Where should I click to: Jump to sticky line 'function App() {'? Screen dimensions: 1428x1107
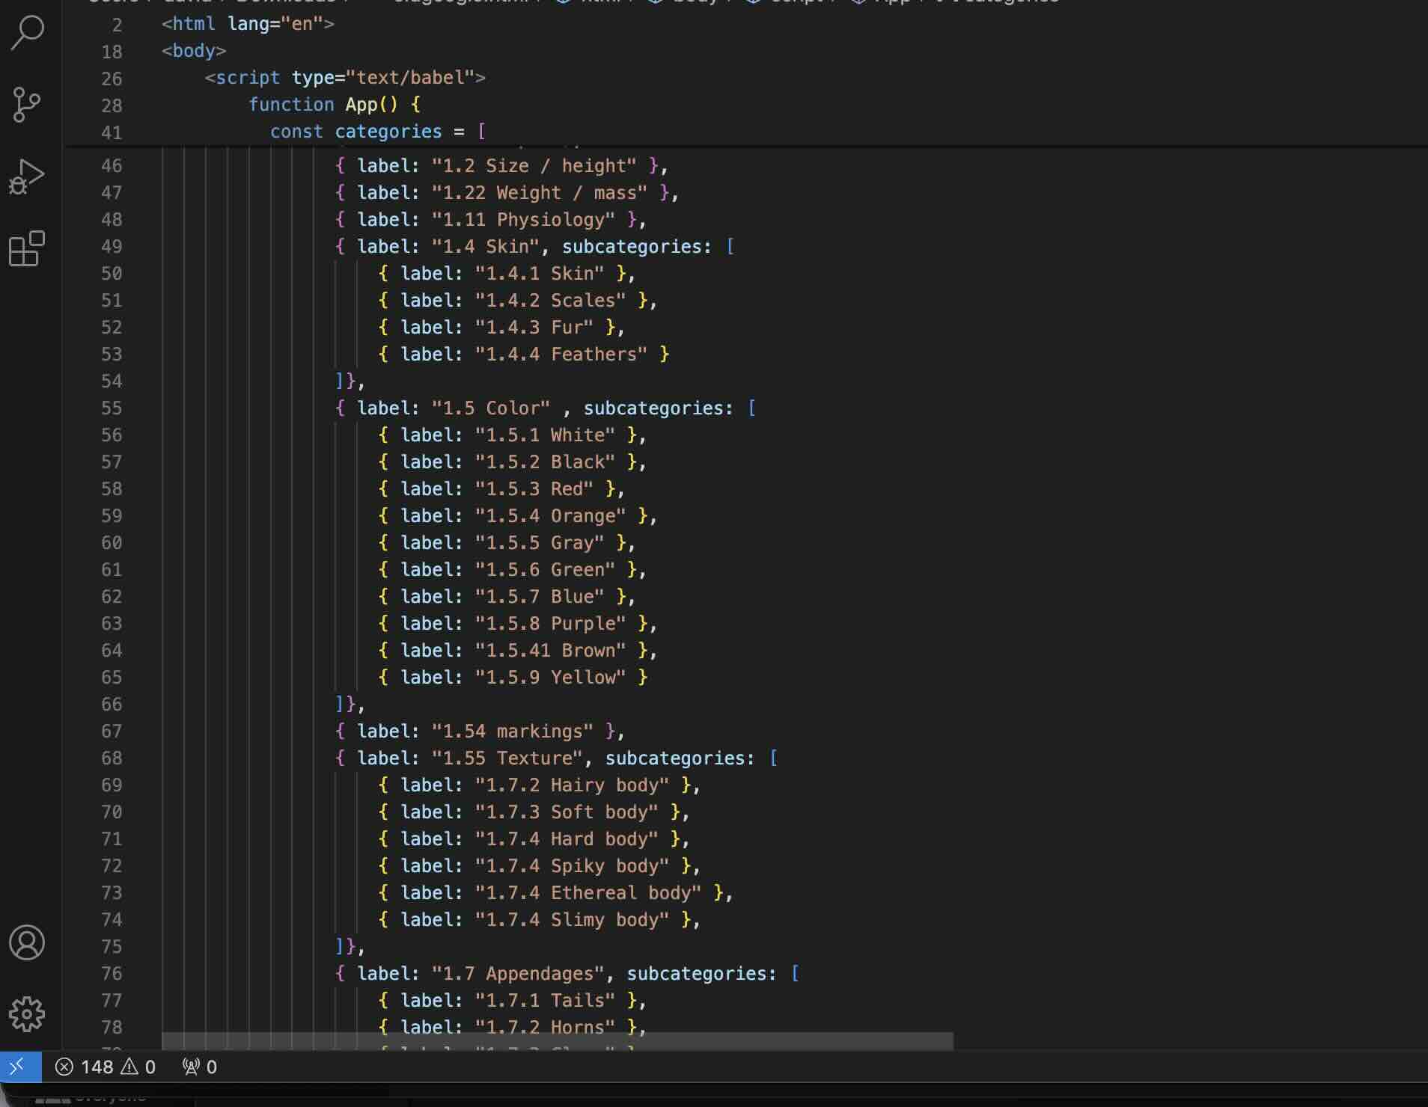(x=334, y=105)
